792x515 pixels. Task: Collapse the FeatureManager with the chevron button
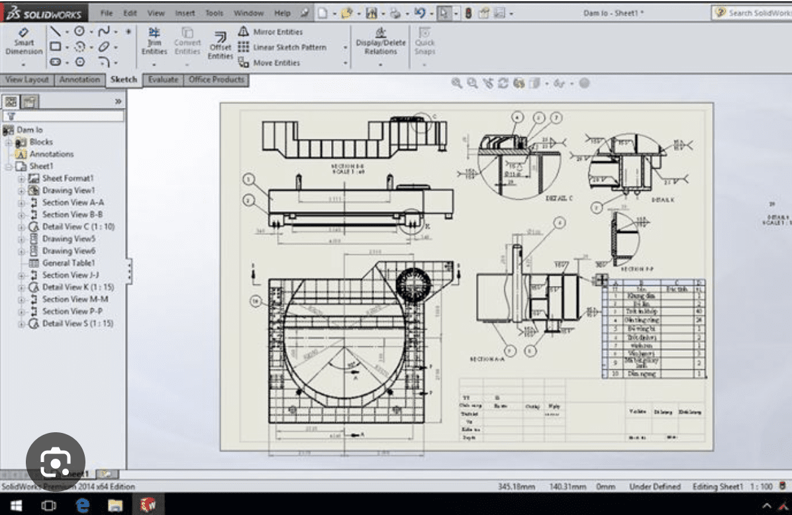click(117, 101)
